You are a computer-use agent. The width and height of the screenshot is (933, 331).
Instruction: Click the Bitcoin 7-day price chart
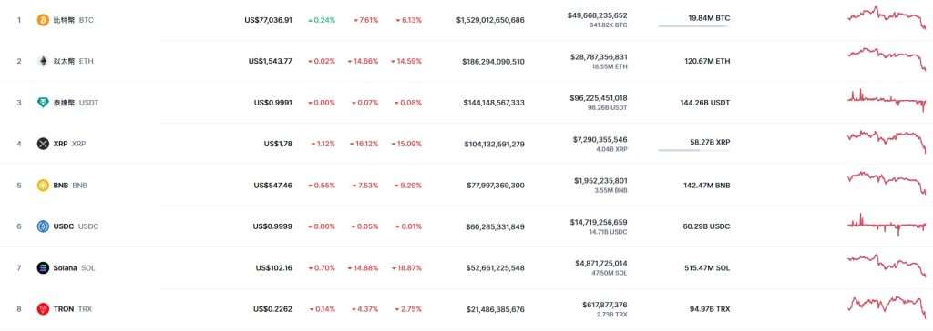pos(887,18)
